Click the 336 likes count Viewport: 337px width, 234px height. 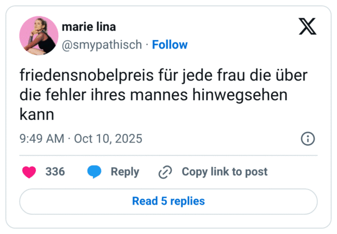click(x=55, y=172)
